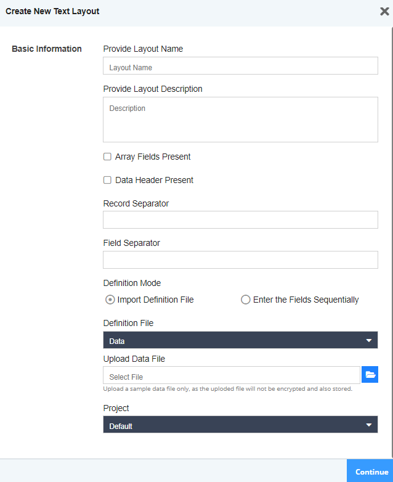Image resolution: width=393 pixels, height=482 pixels.
Task: Enable the Array Fields Present checkbox
Action: (x=107, y=157)
